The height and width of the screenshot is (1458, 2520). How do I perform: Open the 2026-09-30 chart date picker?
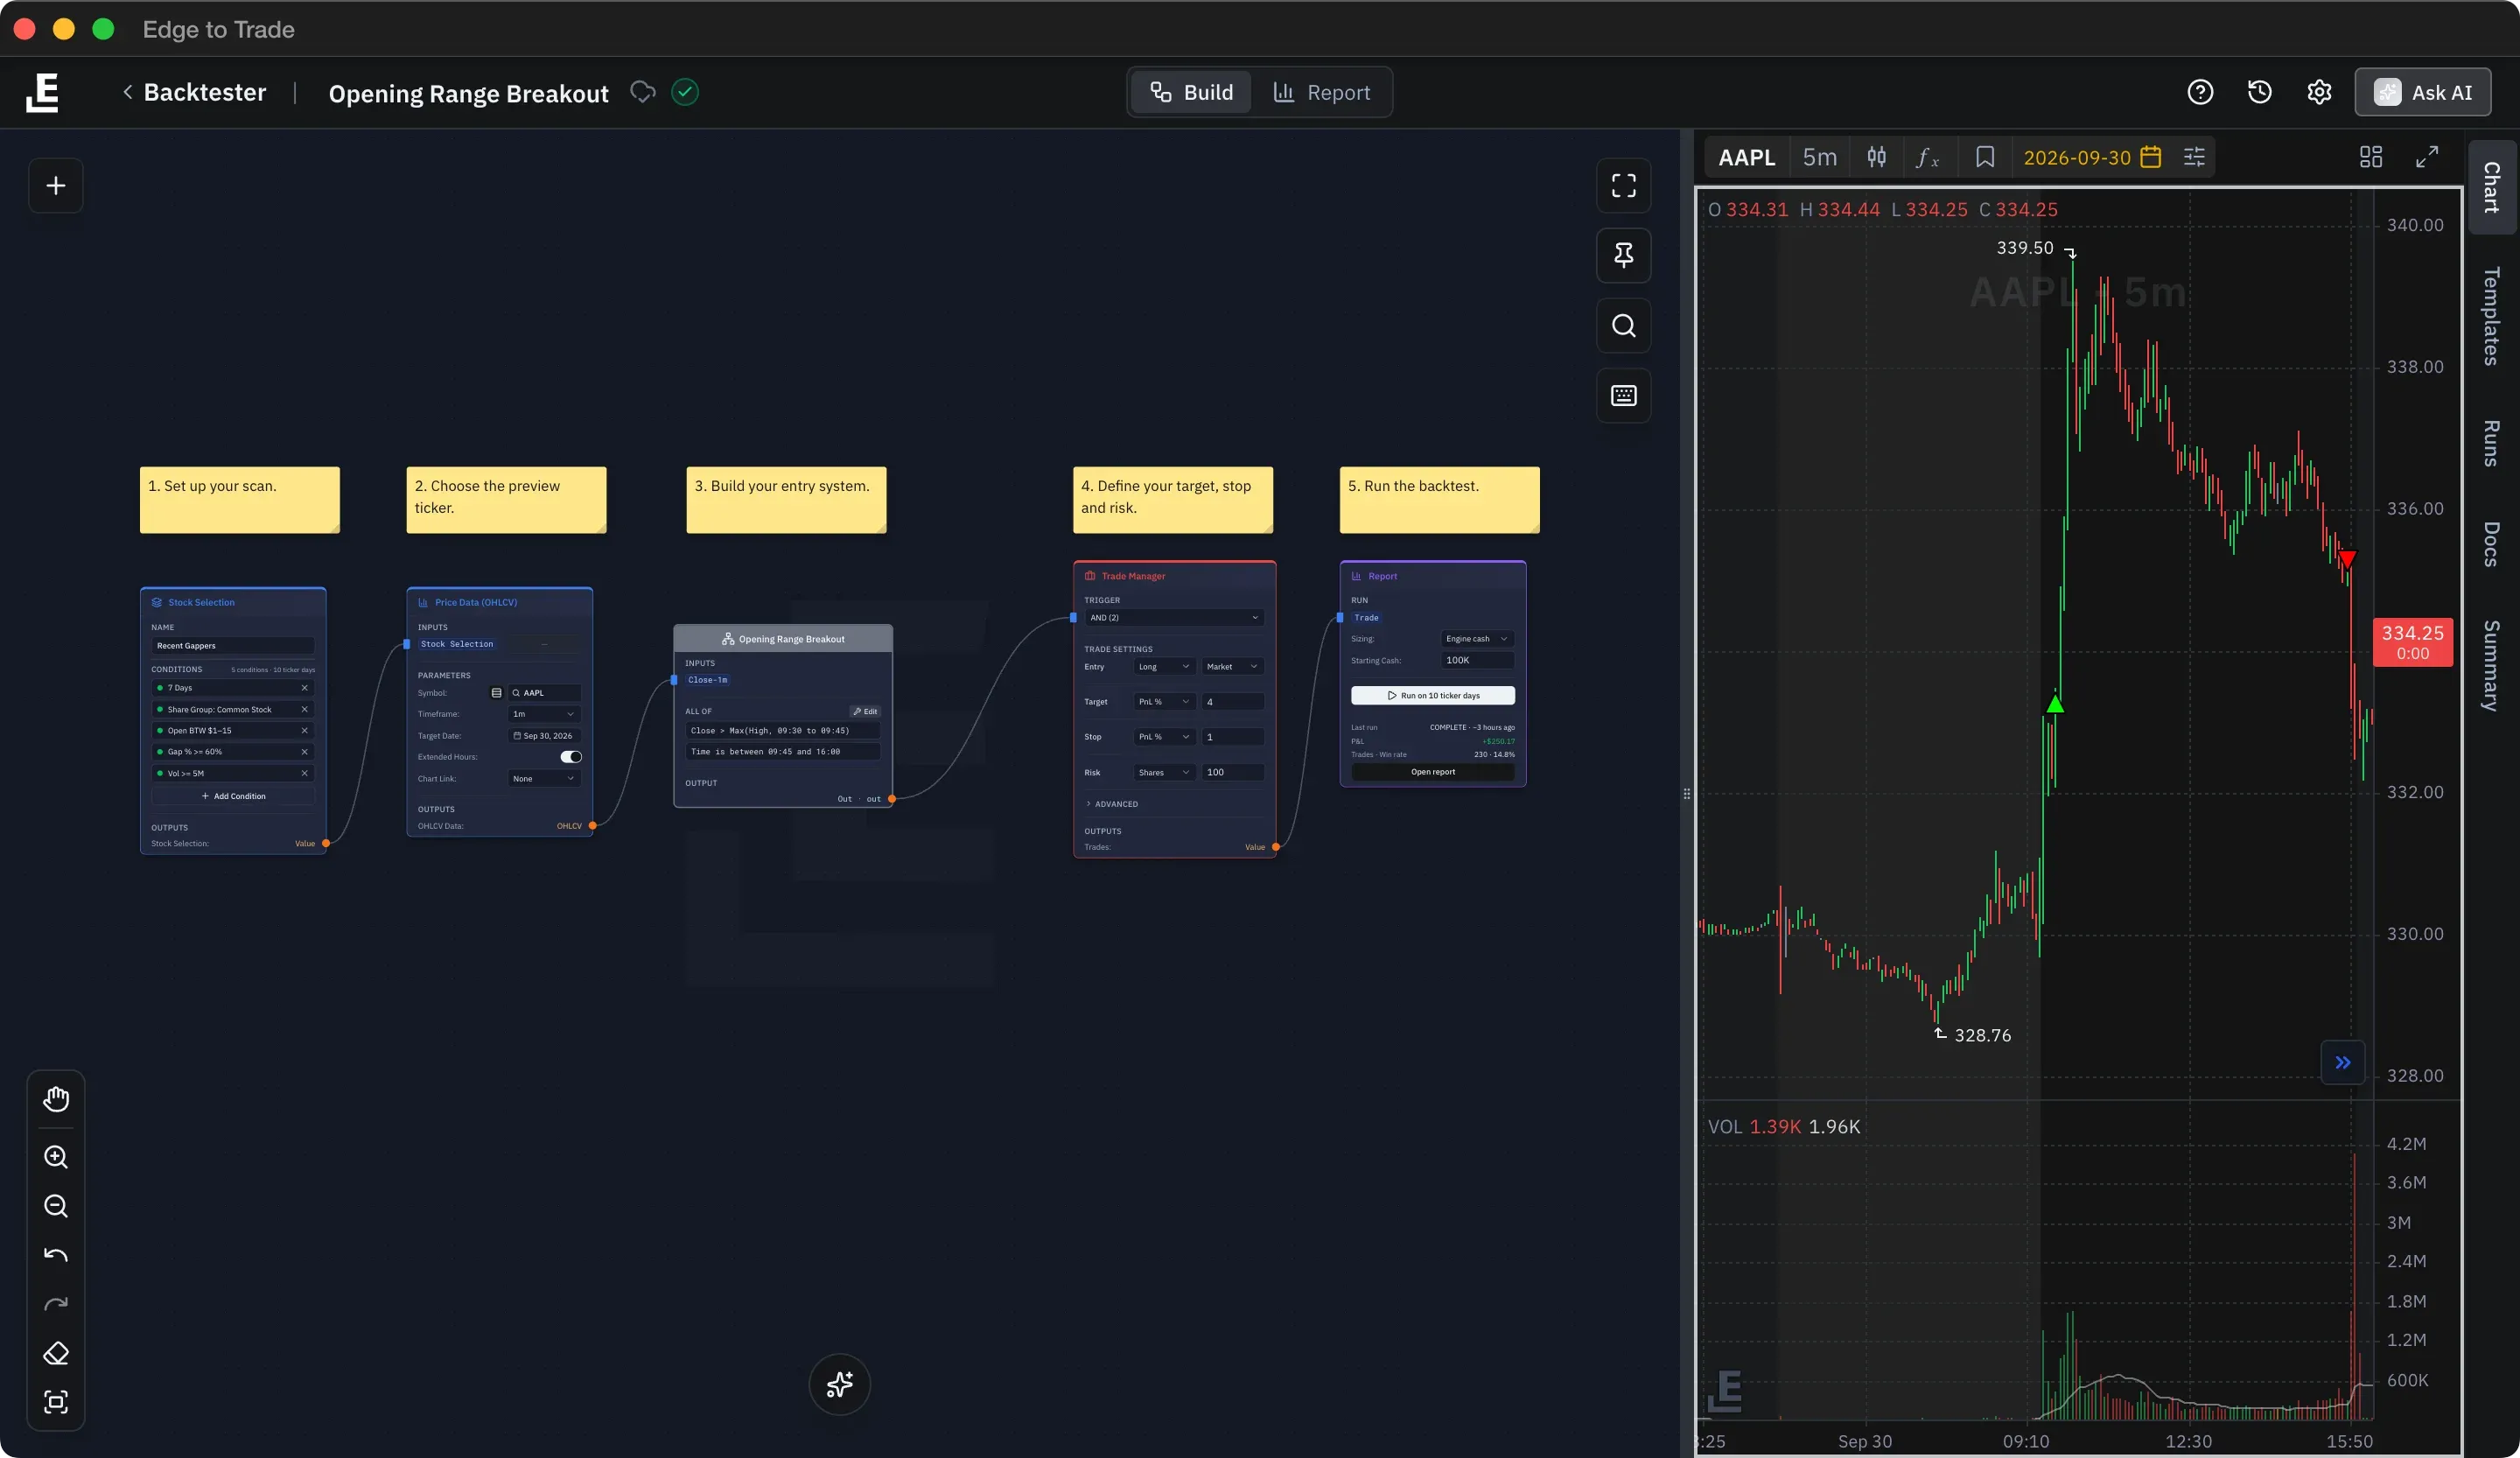click(2092, 157)
